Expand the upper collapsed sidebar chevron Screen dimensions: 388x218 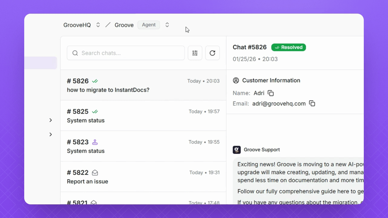pos(51,120)
